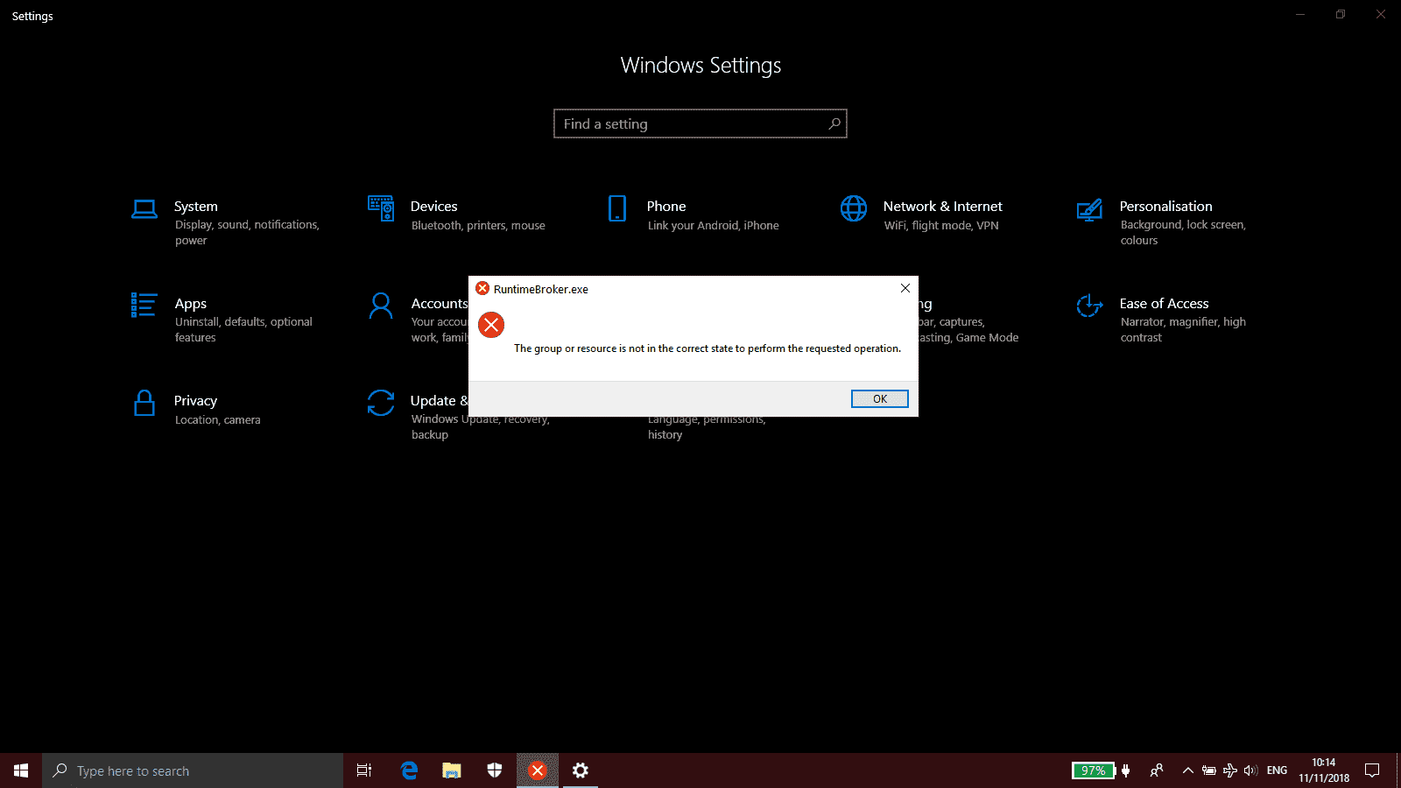Open File Explorer from the taskbar

point(452,770)
